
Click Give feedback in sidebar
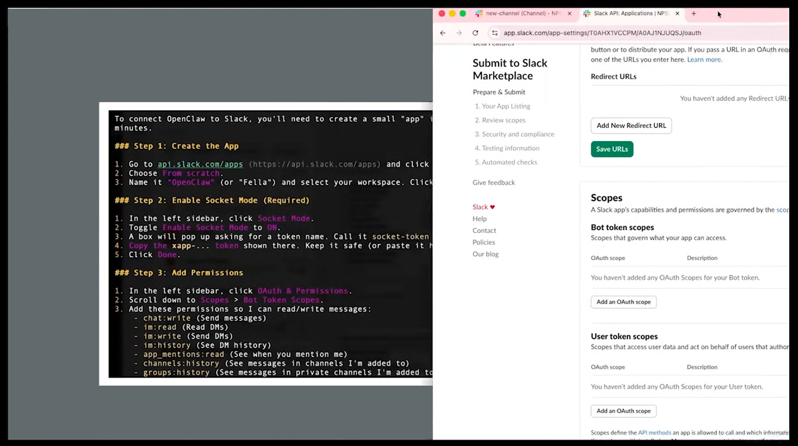tap(494, 182)
